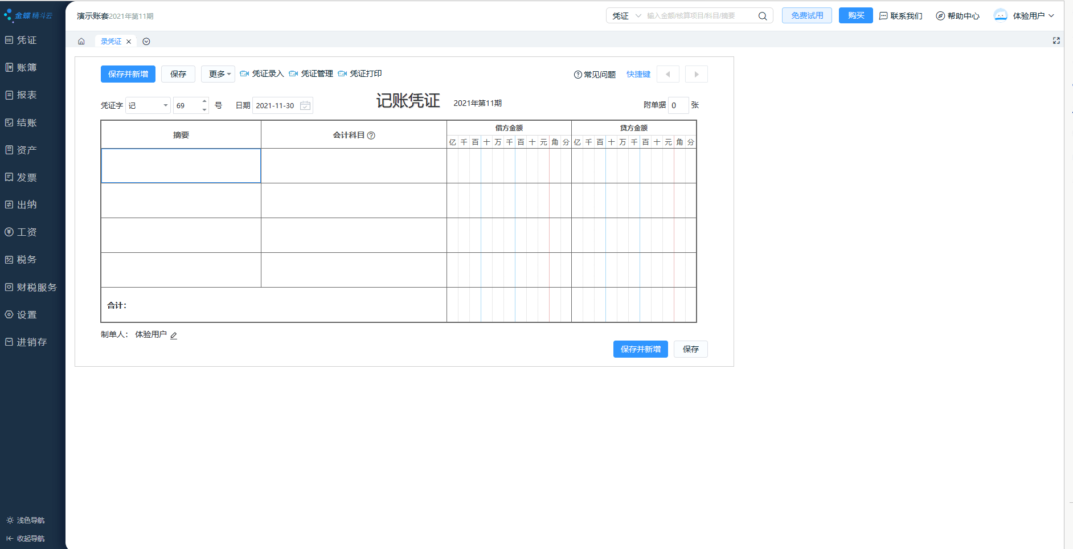Open the date calendar picker icon
The image size is (1073, 549).
tap(305, 105)
